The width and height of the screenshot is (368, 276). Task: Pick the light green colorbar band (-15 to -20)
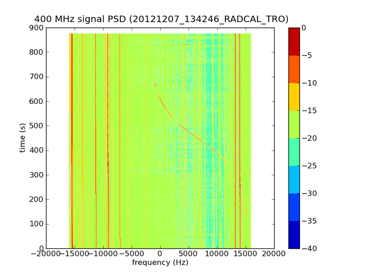[x=293, y=124]
